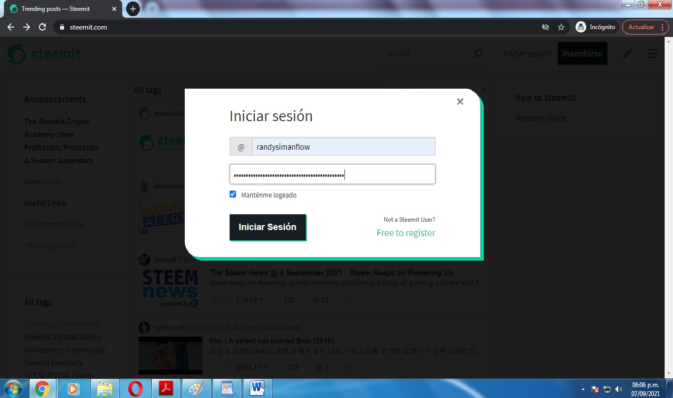Switch to Chrome on the taskbar
673x398 pixels.
pyautogui.click(x=42, y=389)
